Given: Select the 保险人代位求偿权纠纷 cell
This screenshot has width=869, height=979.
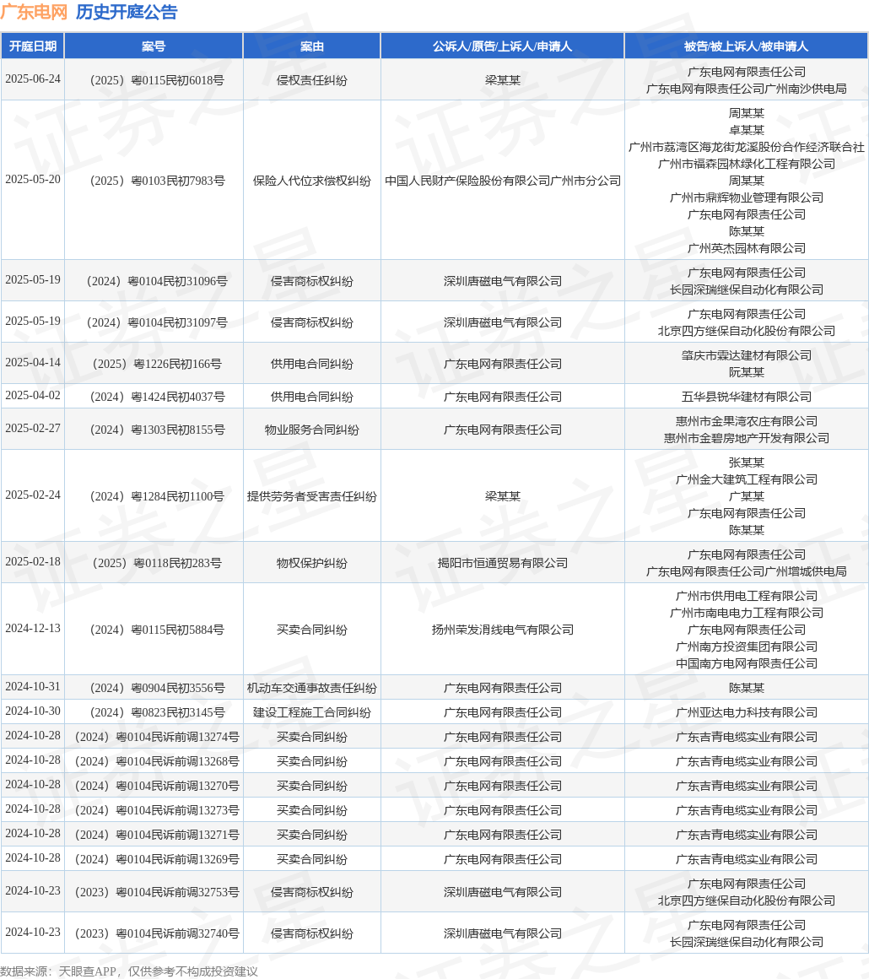Looking at the screenshot, I should point(311,181).
